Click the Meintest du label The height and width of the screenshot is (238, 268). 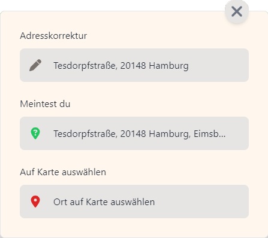tap(45, 104)
